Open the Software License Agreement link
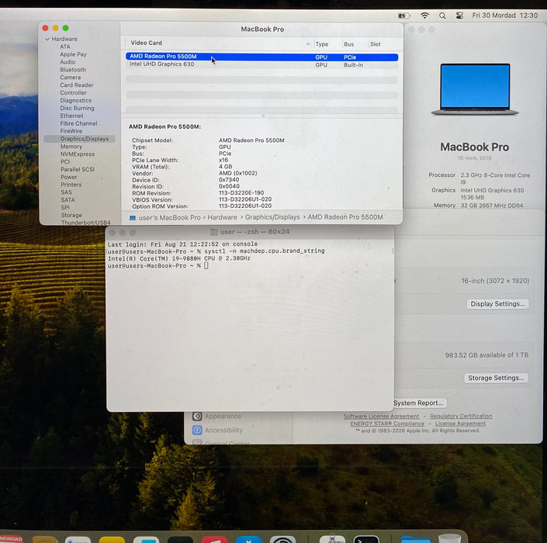Screen dimensions: 547x543 pyautogui.click(x=381, y=417)
